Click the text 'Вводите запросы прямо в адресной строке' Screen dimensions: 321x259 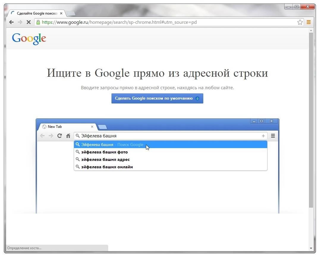click(128, 88)
